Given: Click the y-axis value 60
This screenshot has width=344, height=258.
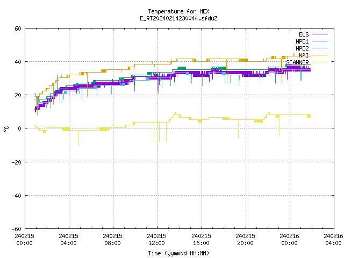Looking at the screenshot, I should (x=18, y=28).
